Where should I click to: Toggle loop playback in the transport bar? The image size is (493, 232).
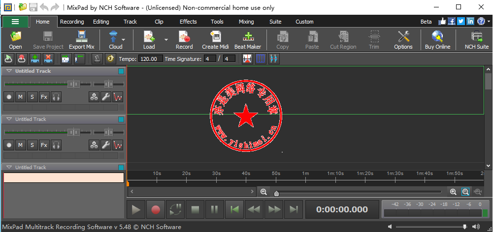coord(175,209)
